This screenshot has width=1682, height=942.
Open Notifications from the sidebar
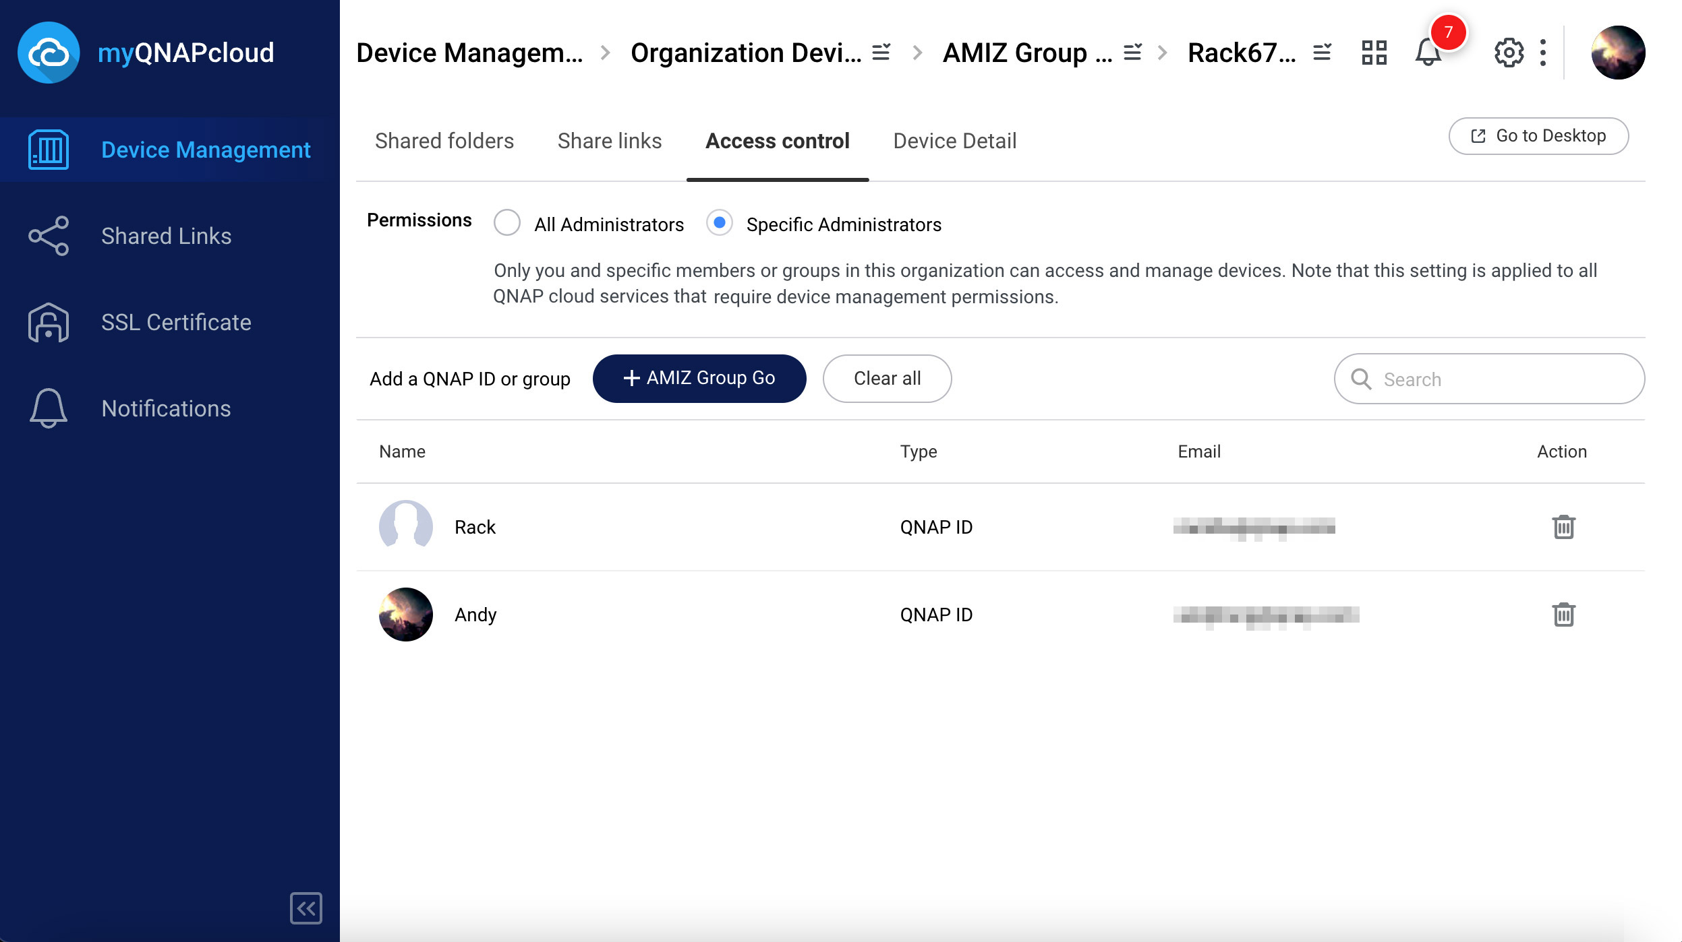coord(165,408)
